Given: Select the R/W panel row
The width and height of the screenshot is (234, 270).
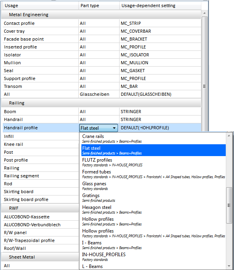Looking at the screenshot, I should click(x=41, y=233).
